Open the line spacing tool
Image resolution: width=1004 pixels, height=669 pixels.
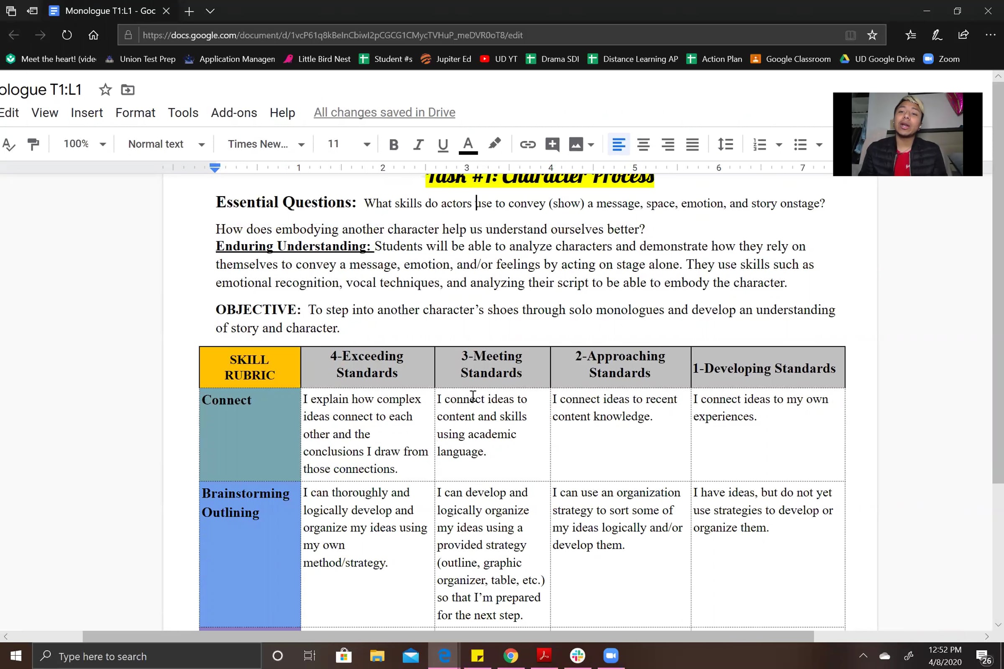[725, 144]
